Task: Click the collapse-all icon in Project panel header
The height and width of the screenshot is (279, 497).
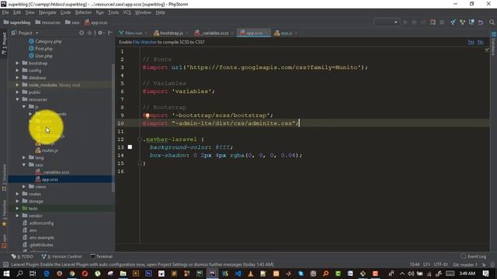Action: coord(89,33)
